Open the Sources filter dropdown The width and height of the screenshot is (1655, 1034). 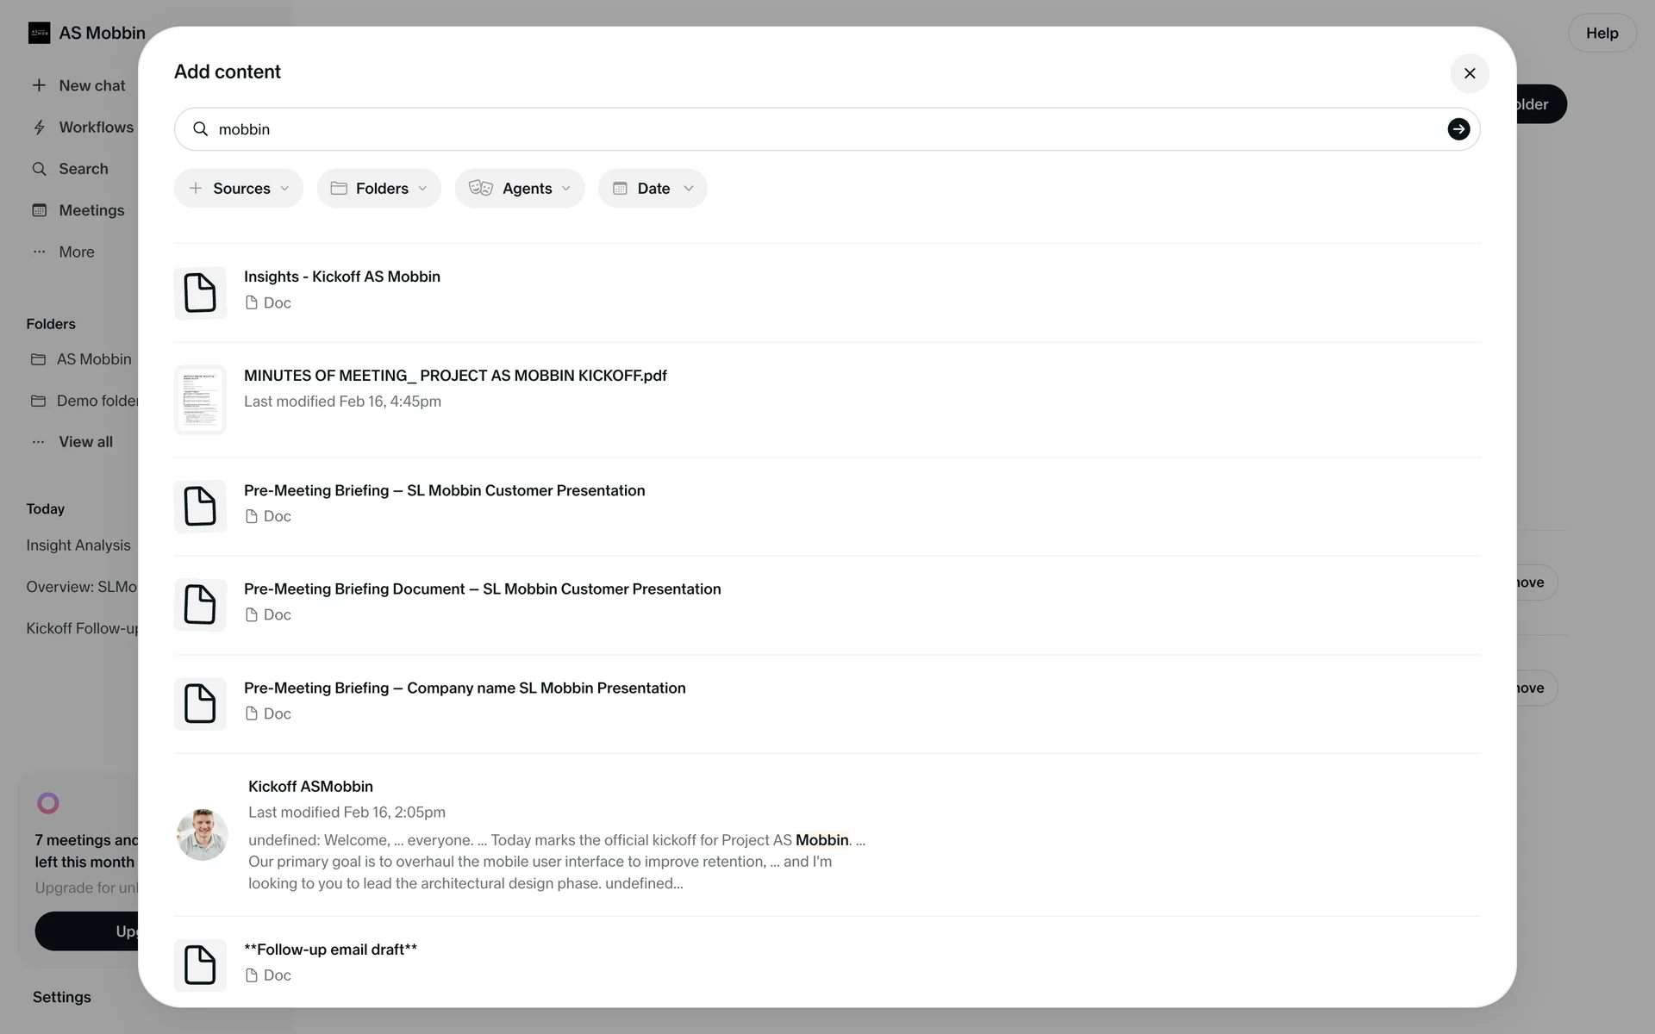tap(239, 188)
